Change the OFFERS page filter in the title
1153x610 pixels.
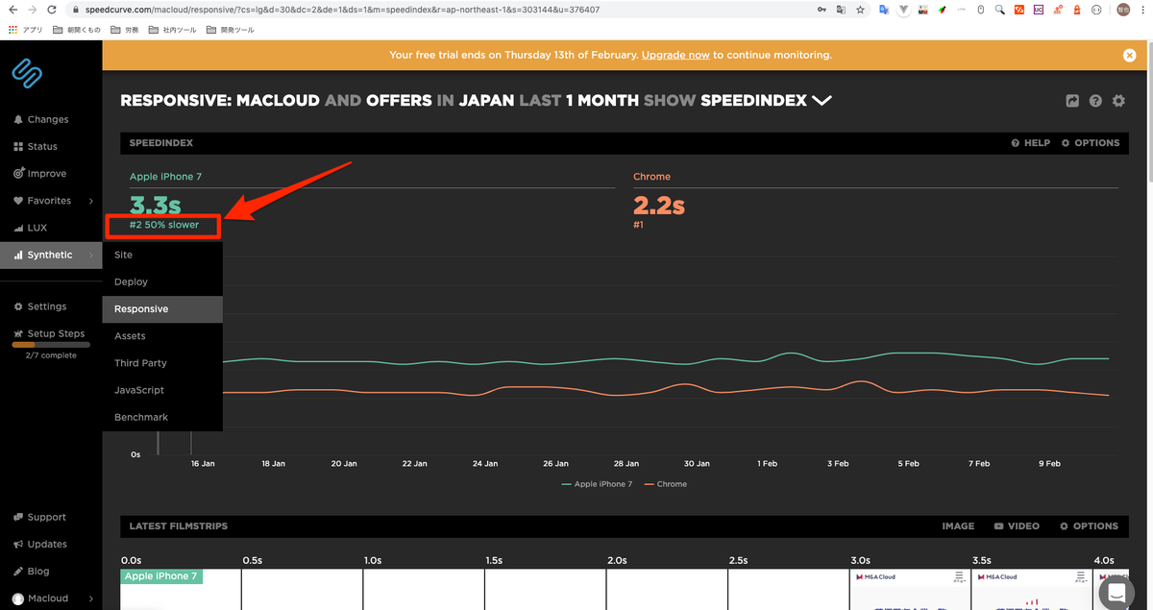tap(399, 100)
